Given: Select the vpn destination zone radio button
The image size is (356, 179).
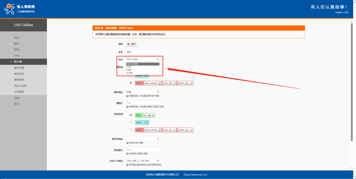Looking at the screenshot, I should [131, 122].
